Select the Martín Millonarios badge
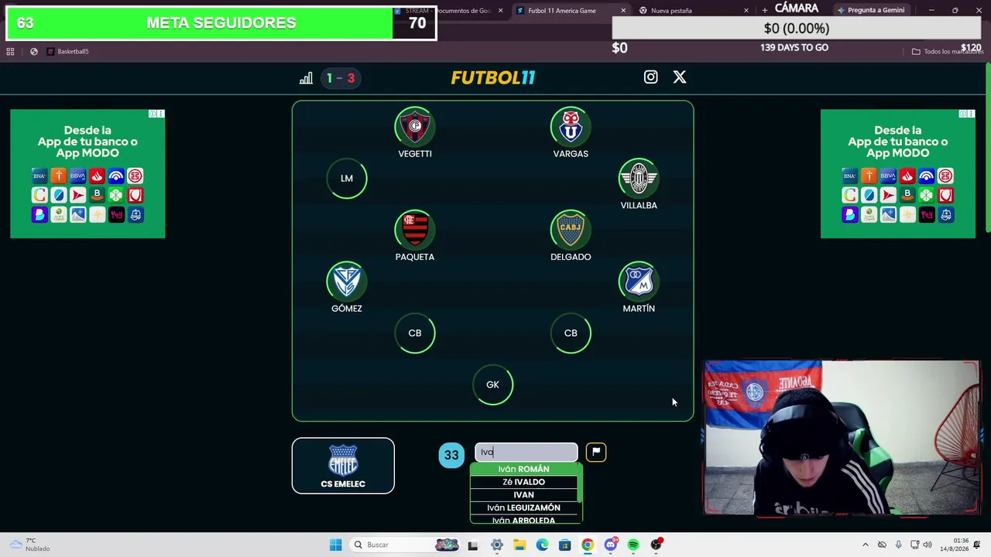991x557 pixels. tap(639, 282)
